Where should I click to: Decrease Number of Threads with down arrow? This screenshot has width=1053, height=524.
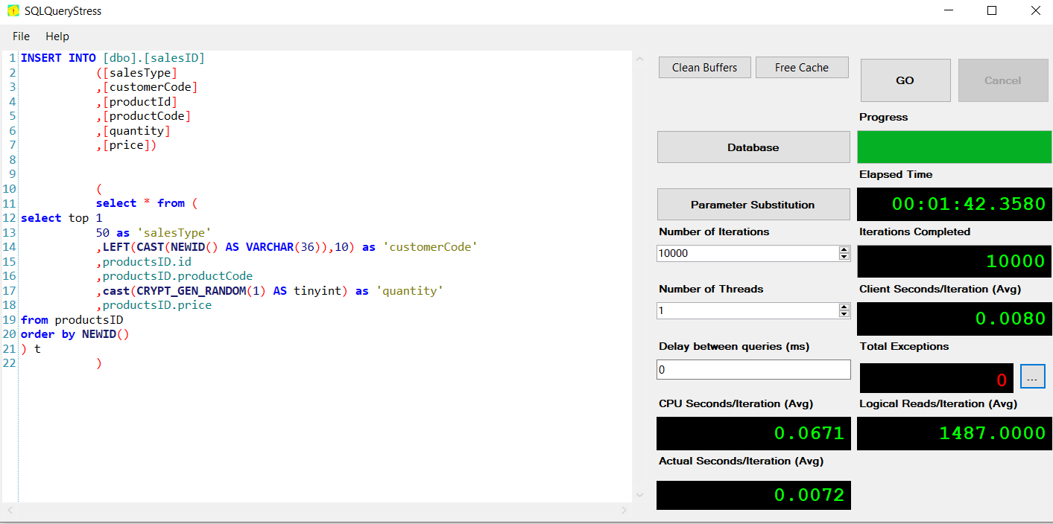tap(844, 314)
